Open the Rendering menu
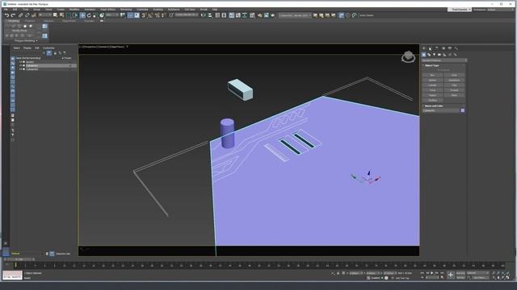Screen dimensions: 517x290 [x=126, y=10]
